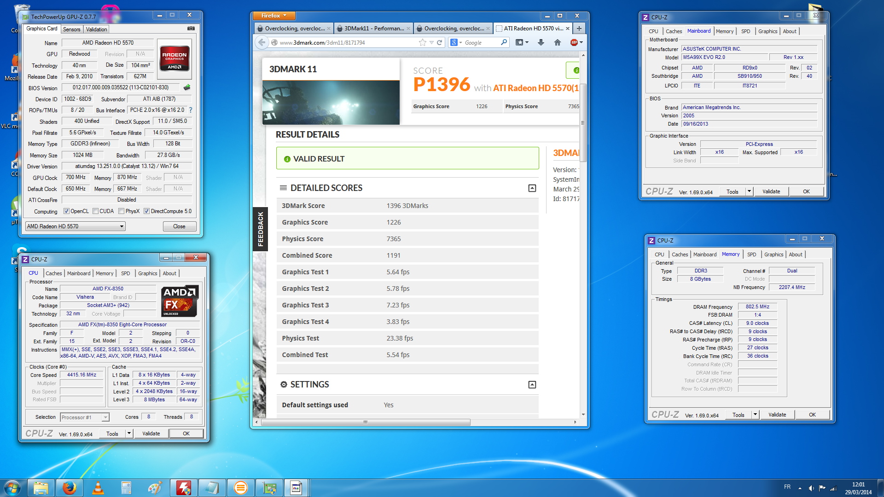
Task: Collapse the Settings section
Action: pos(532,385)
